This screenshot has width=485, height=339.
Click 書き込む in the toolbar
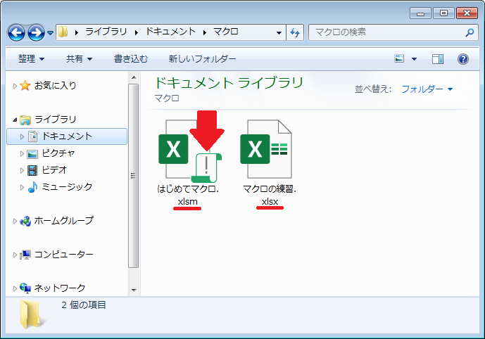click(131, 58)
